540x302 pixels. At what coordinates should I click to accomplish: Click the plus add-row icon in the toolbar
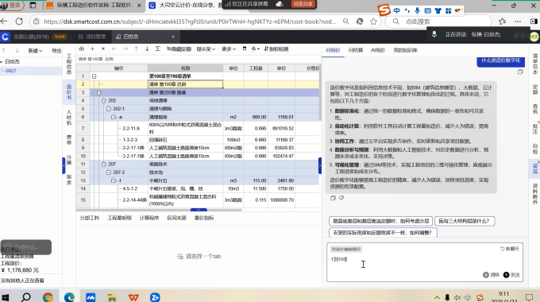92,49
